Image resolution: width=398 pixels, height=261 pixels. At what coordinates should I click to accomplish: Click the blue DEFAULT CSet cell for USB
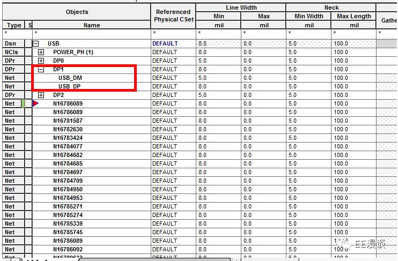[173, 43]
